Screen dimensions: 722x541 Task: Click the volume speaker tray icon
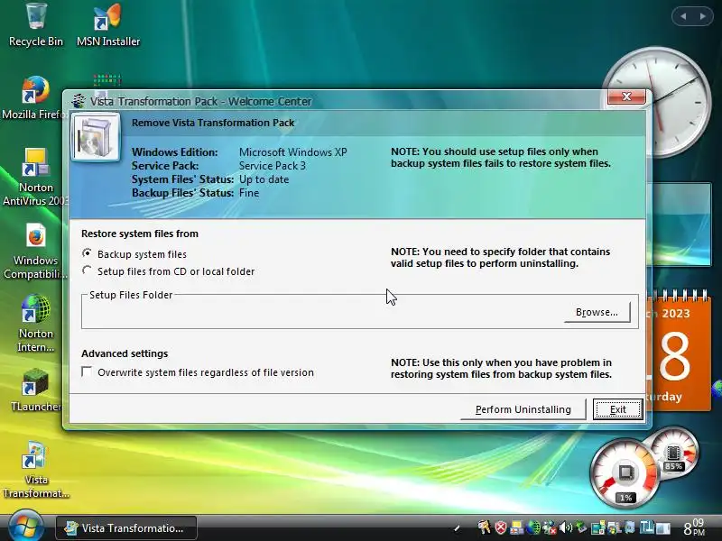566,527
